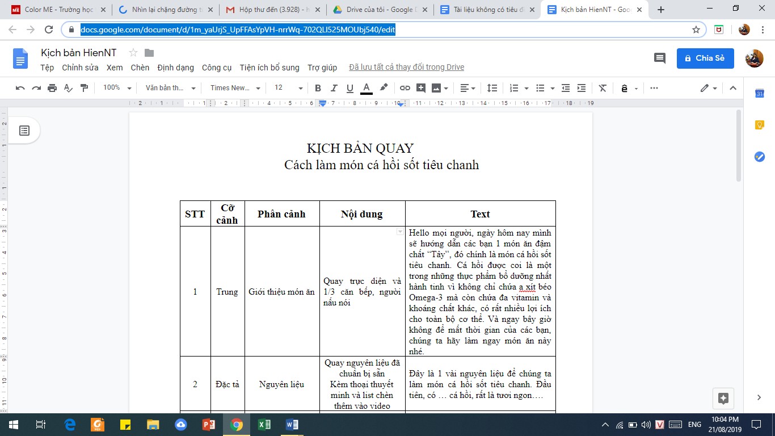Choose text color with the underlined A
This screenshot has height=436, width=775.
[367, 88]
